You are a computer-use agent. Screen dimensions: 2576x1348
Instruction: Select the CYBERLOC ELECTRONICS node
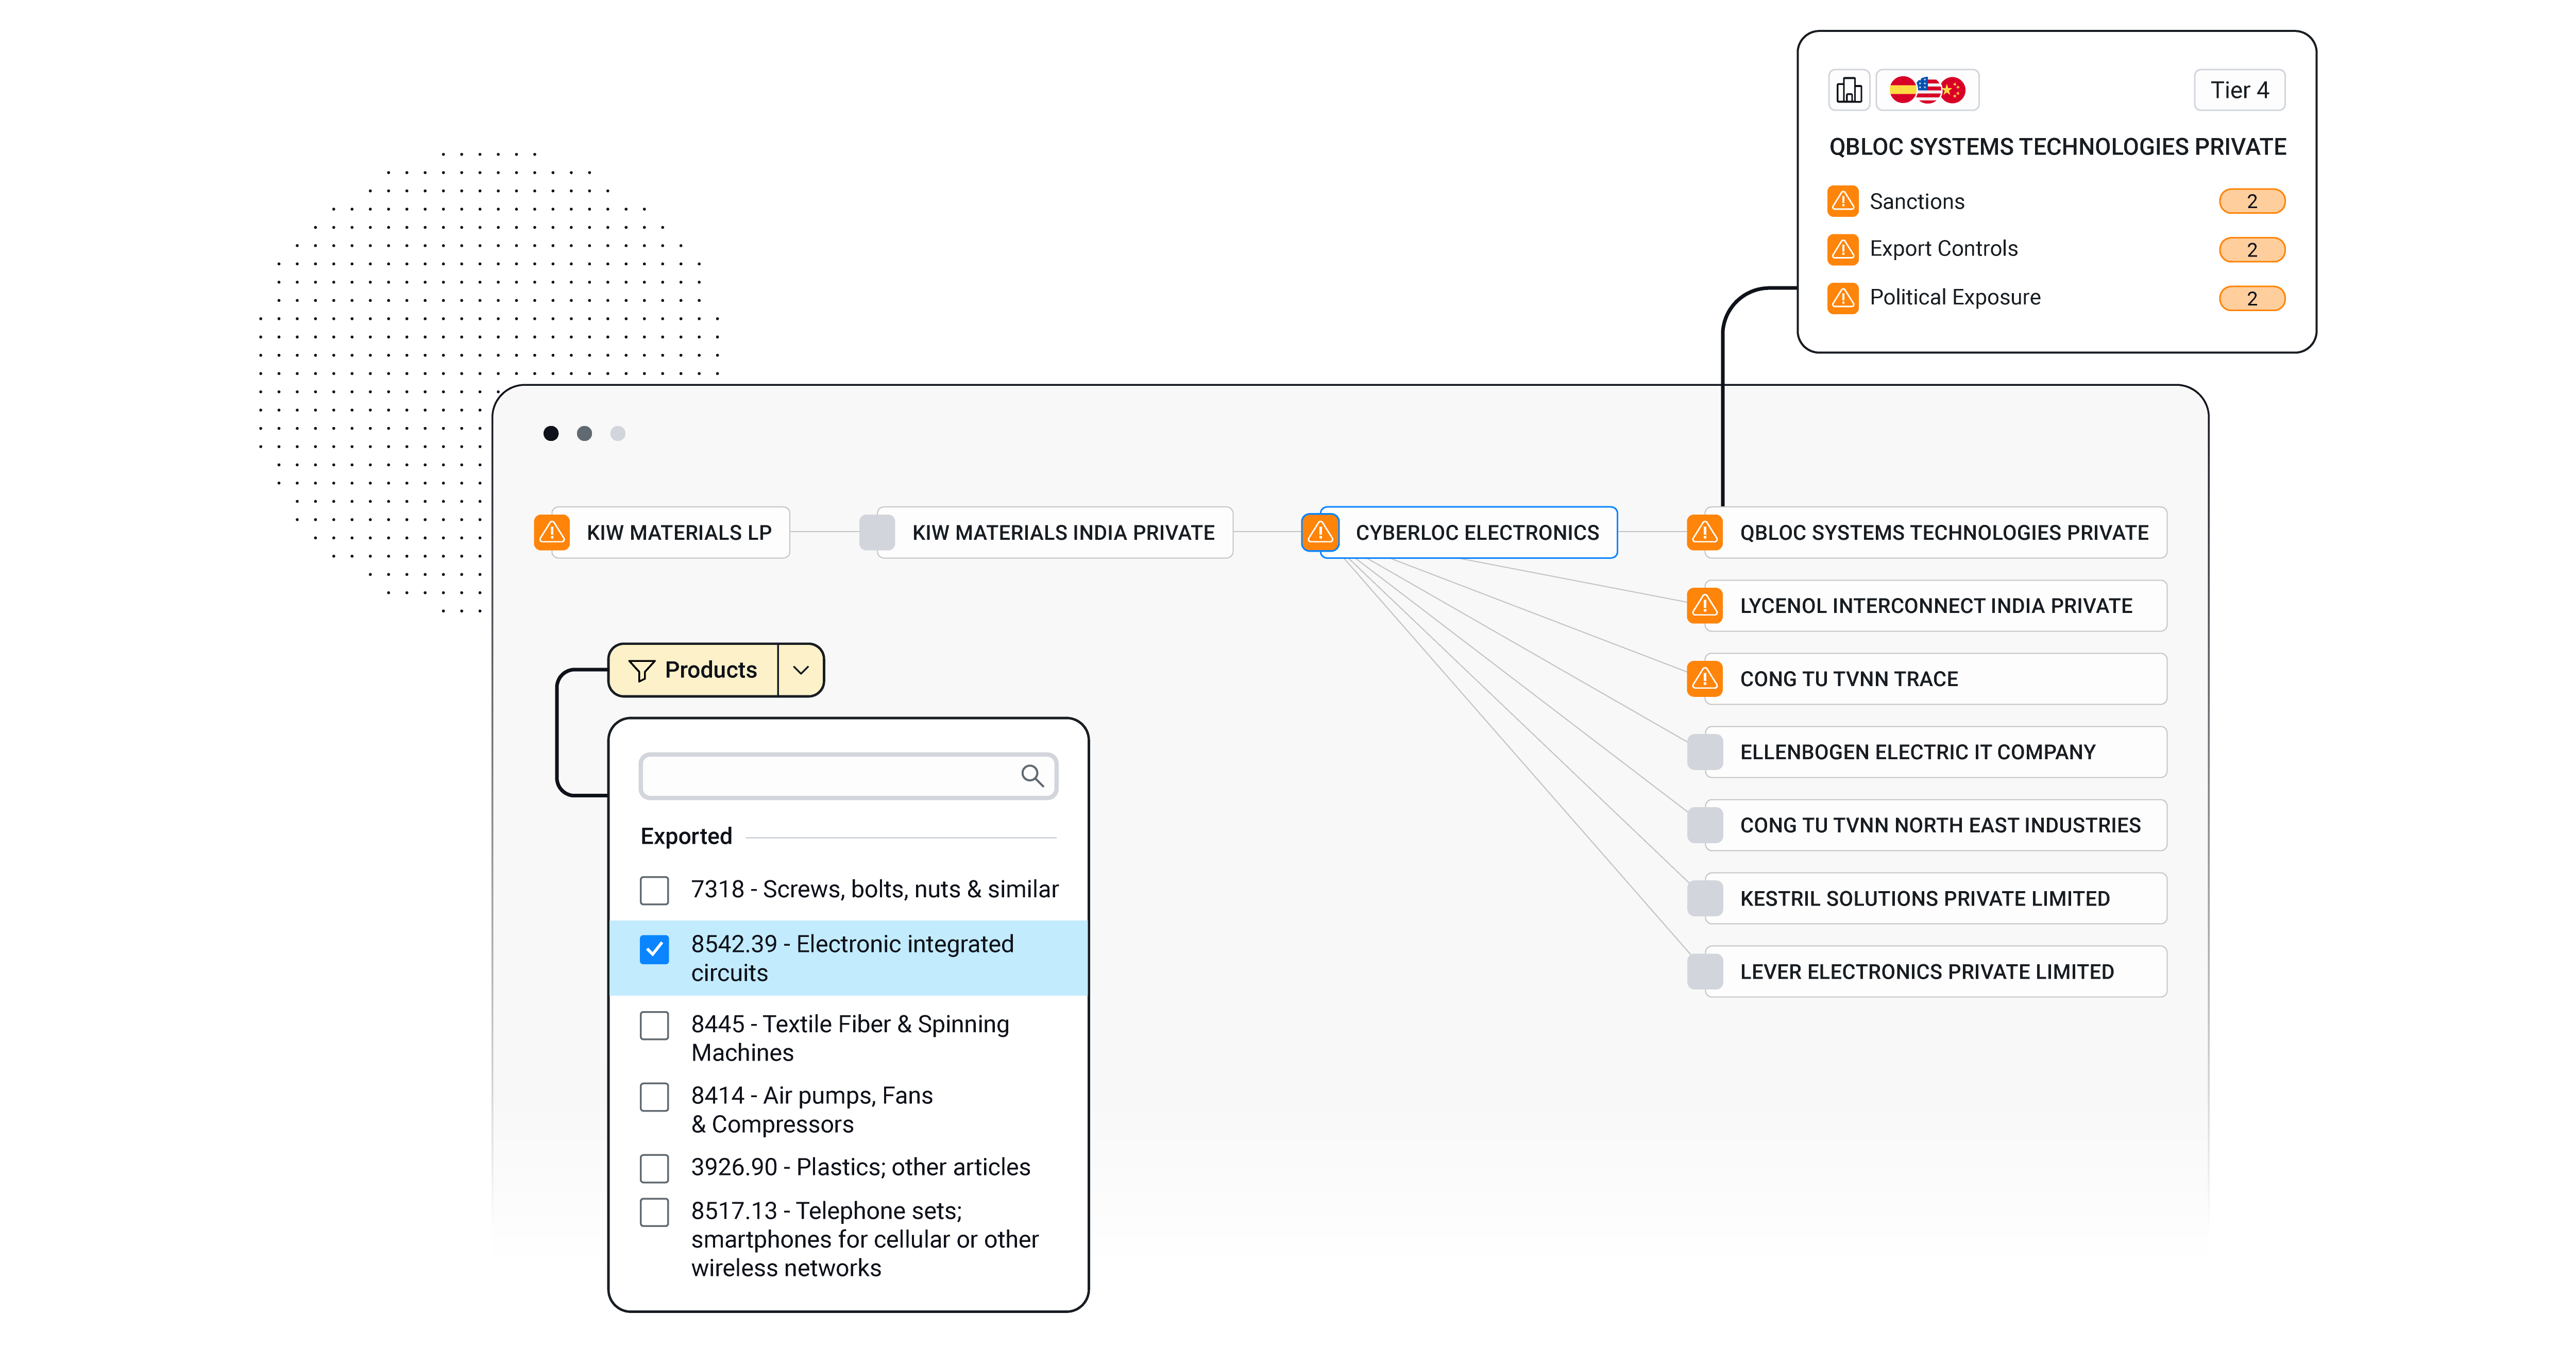1468,532
